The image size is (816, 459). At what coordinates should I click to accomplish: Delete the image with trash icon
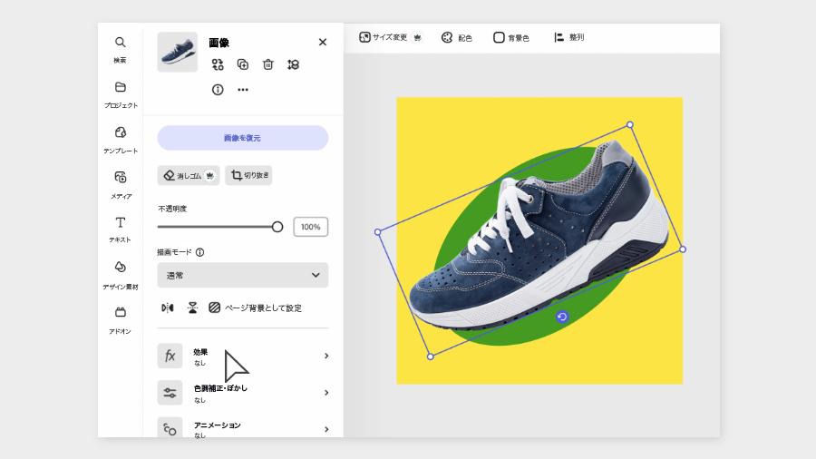click(268, 64)
